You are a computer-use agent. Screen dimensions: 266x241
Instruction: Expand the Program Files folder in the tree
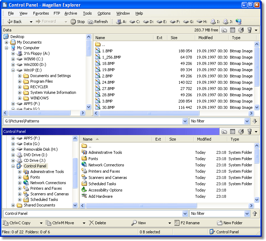pos(20,81)
